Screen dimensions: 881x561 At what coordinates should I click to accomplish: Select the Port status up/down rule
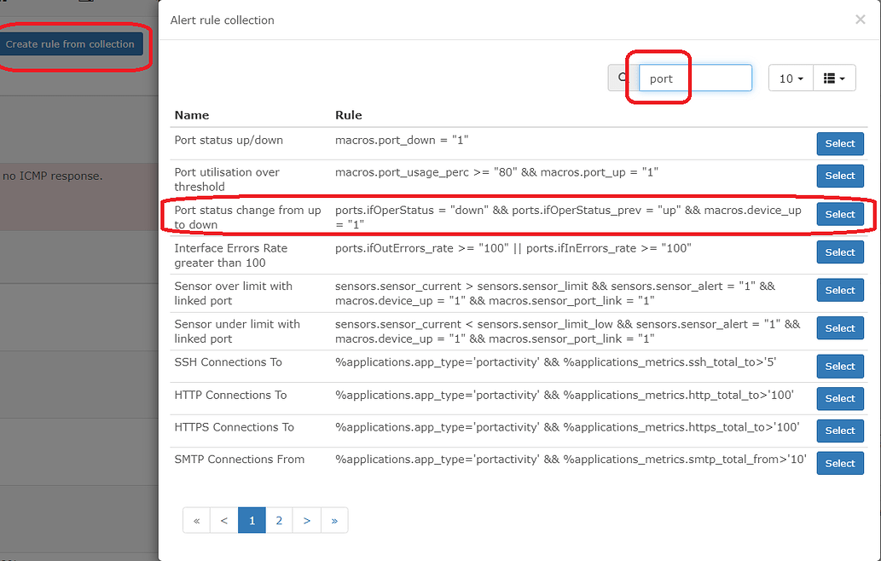coord(839,143)
